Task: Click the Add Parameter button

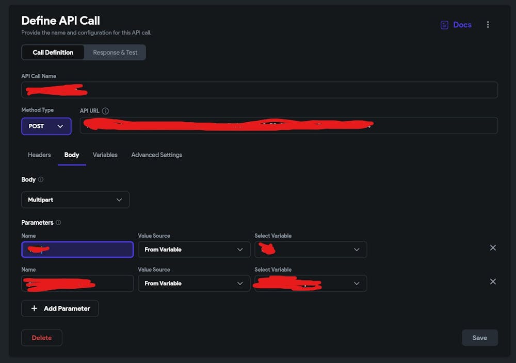Action: 60,308
